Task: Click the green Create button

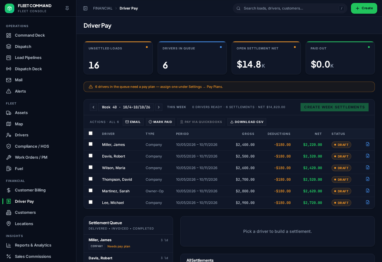Action: [x=364, y=8]
